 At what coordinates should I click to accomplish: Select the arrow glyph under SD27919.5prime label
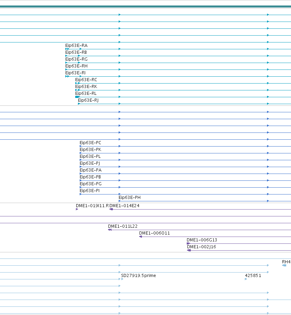pyautogui.click(x=122, y=279)
